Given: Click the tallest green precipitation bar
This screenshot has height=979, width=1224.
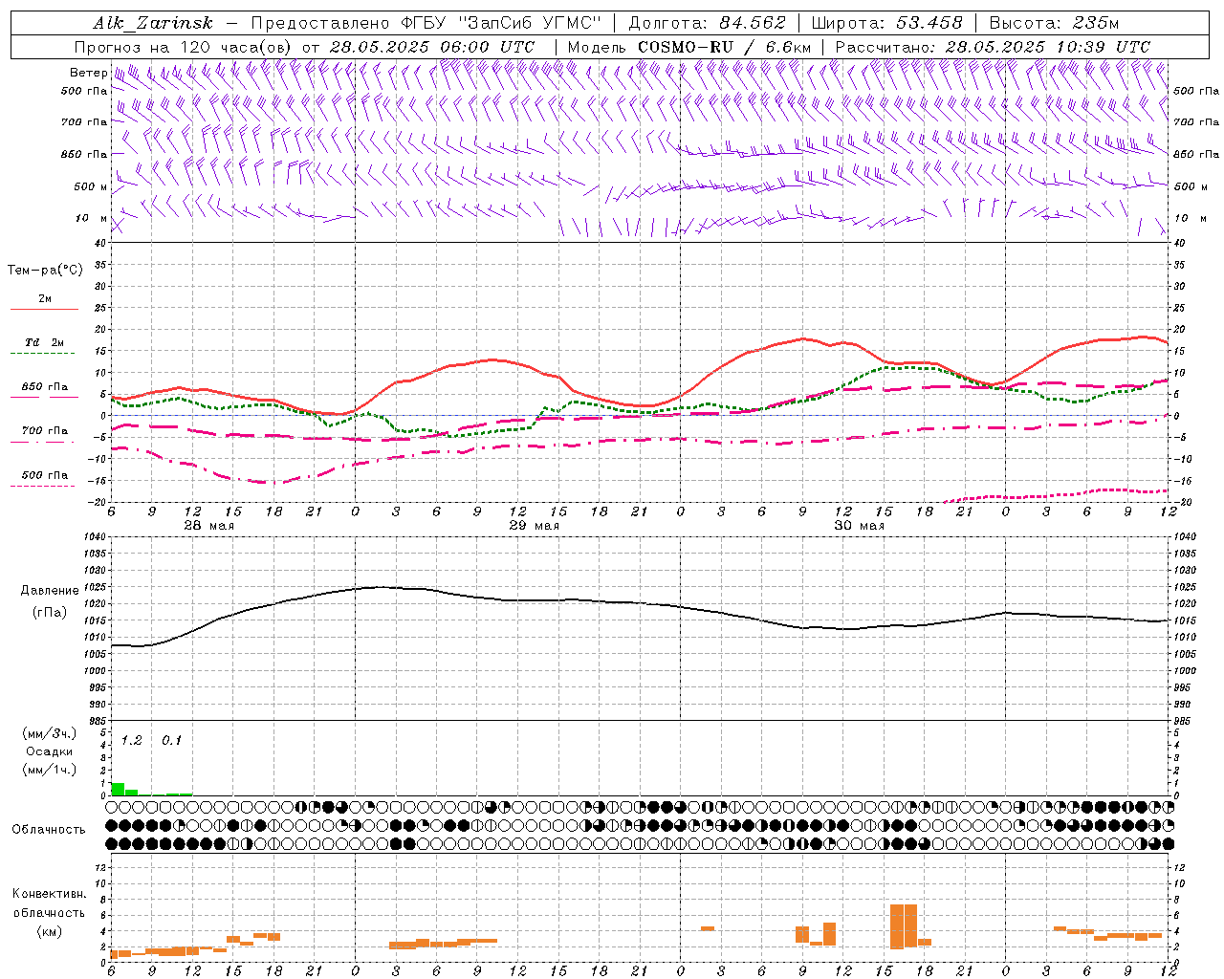Looking at the screenshot, I should tap(119, 789).
